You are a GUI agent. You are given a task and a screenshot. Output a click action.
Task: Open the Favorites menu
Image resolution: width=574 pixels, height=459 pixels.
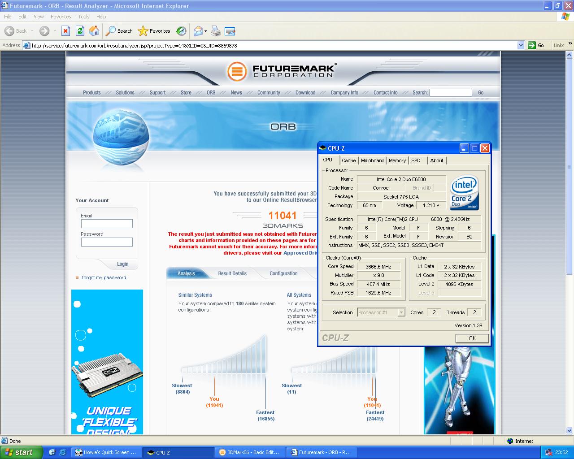(x=61, y=17)
